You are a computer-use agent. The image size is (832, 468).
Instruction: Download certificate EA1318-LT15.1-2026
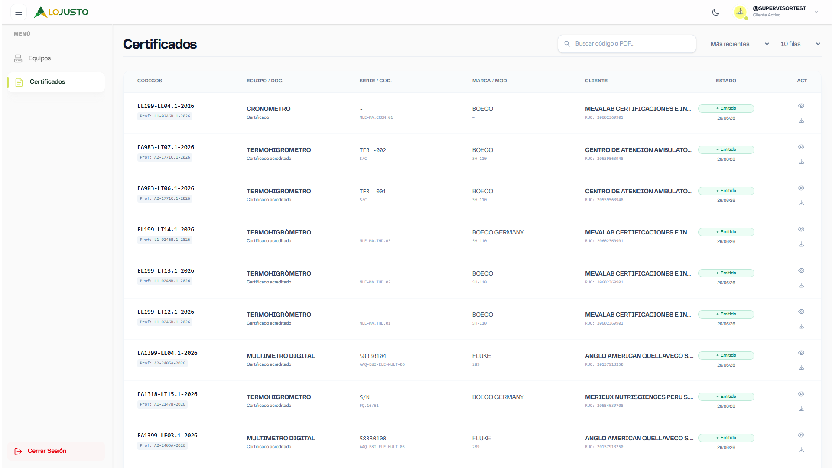coord(801,409)
